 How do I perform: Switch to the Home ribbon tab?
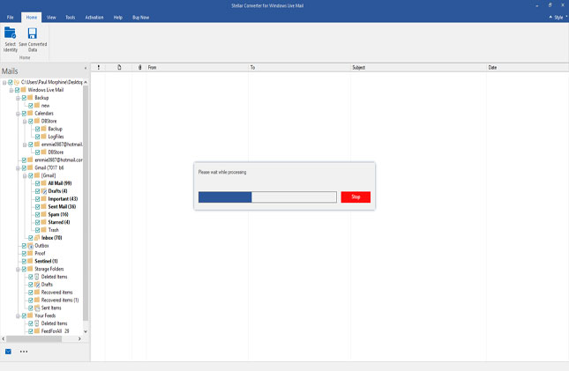pos(31,18)
